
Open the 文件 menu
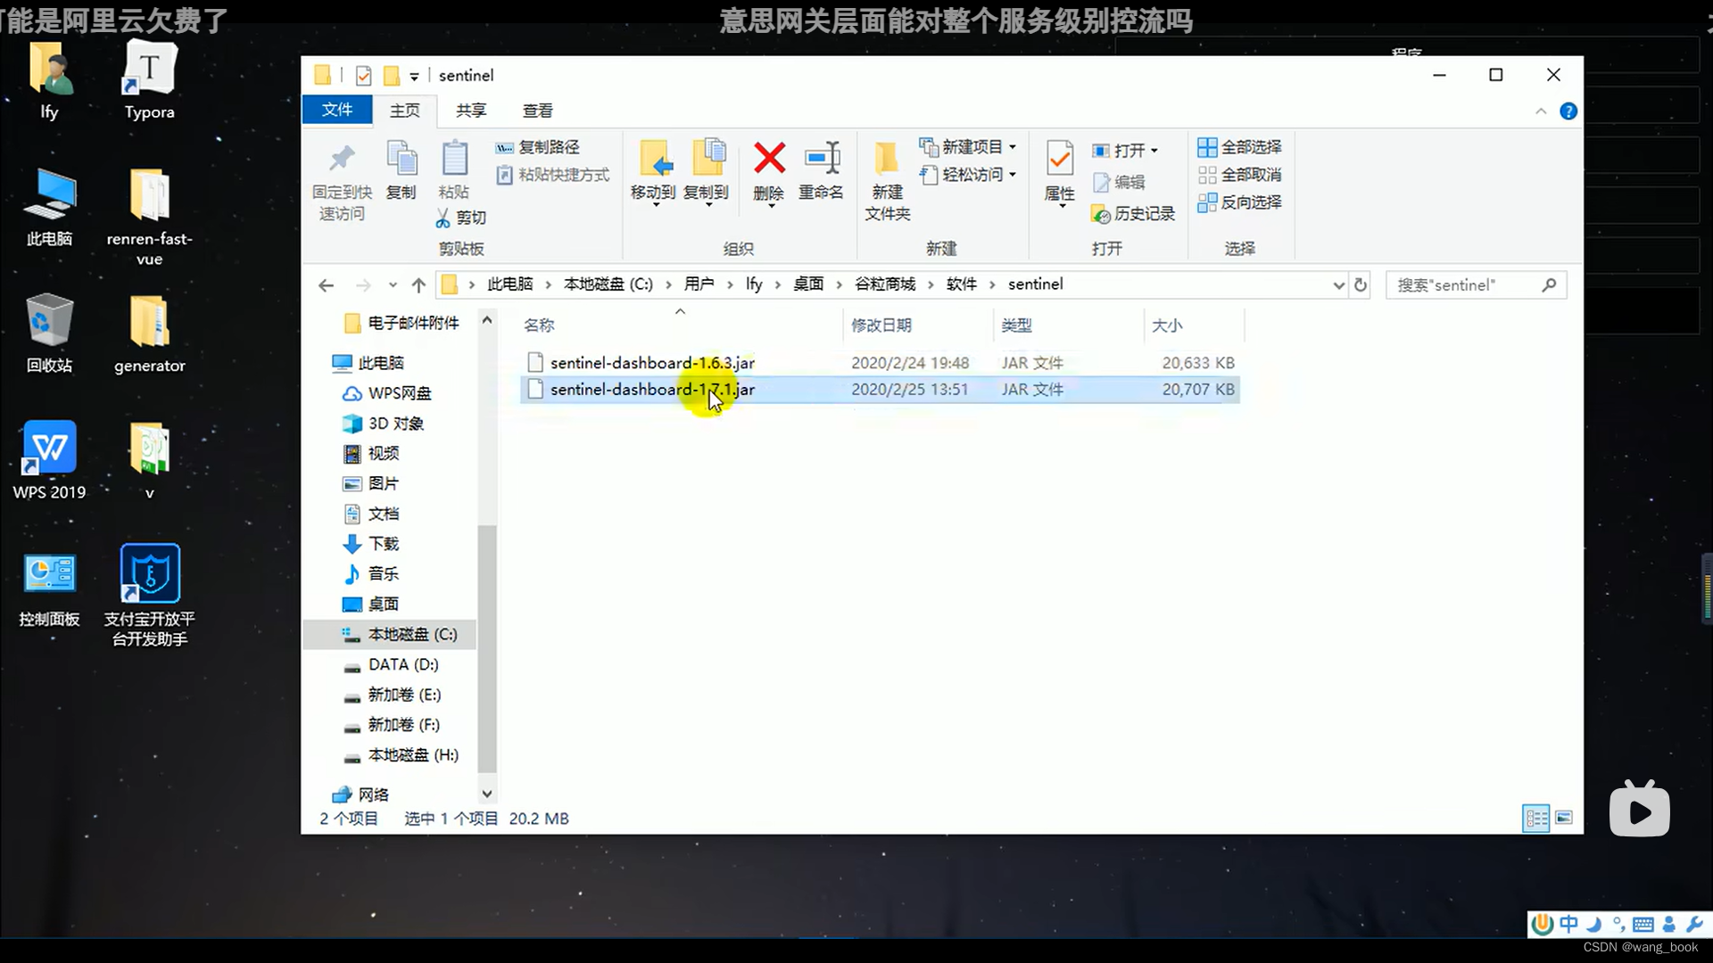(337, 110)
